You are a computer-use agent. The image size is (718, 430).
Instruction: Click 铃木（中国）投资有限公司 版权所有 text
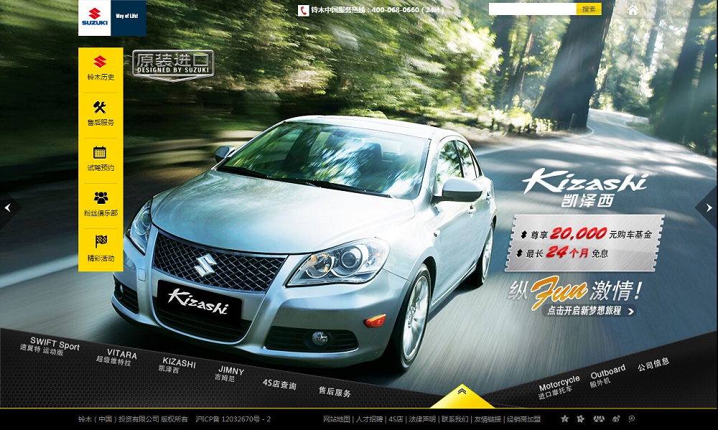[133, 419]
